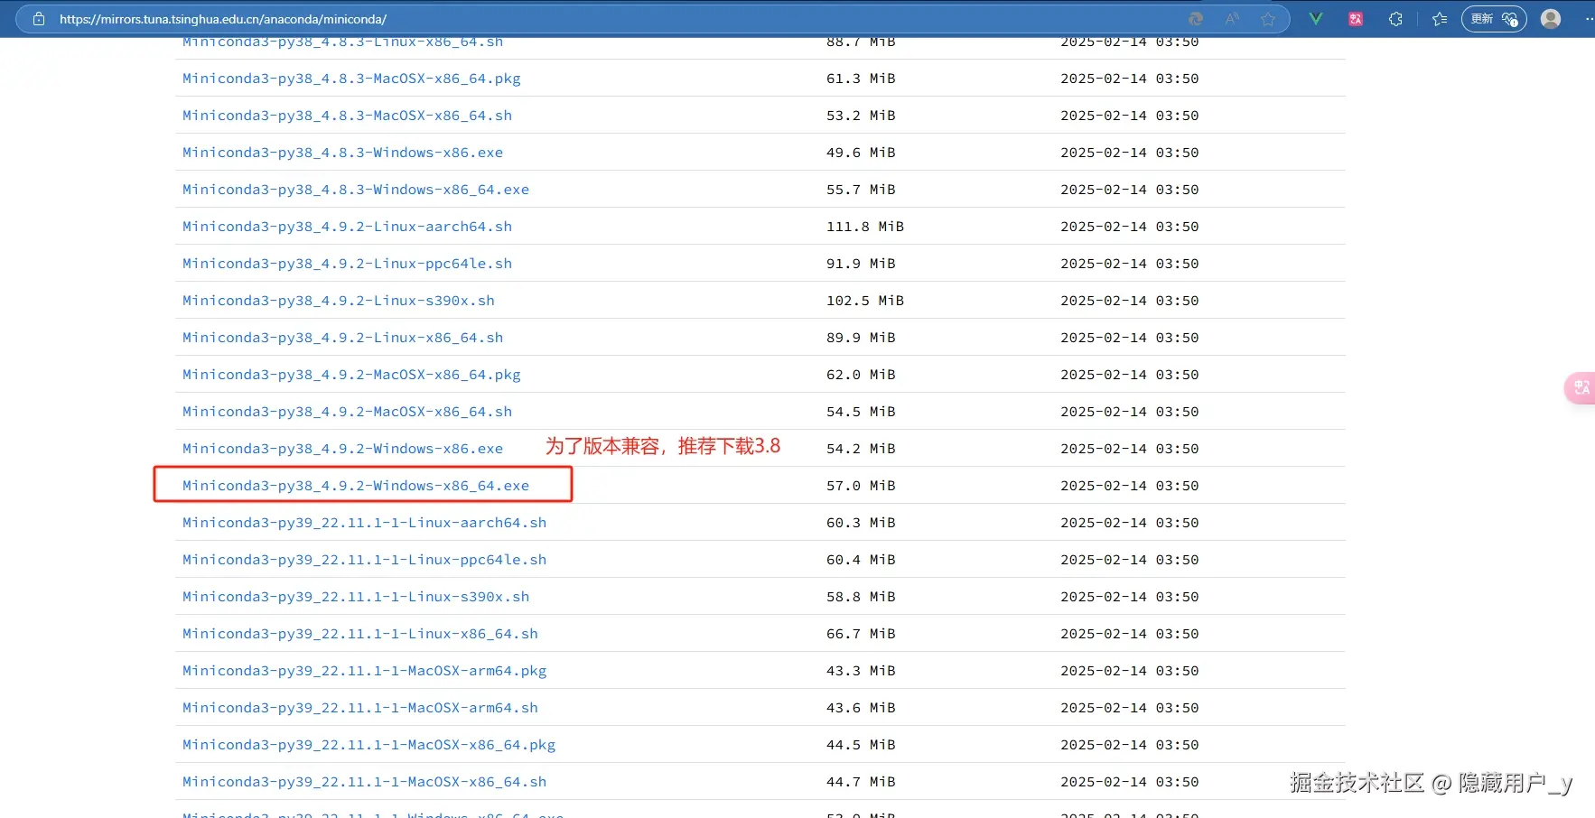
Task: Open the translate extension icon
Action: (1356, 18)
